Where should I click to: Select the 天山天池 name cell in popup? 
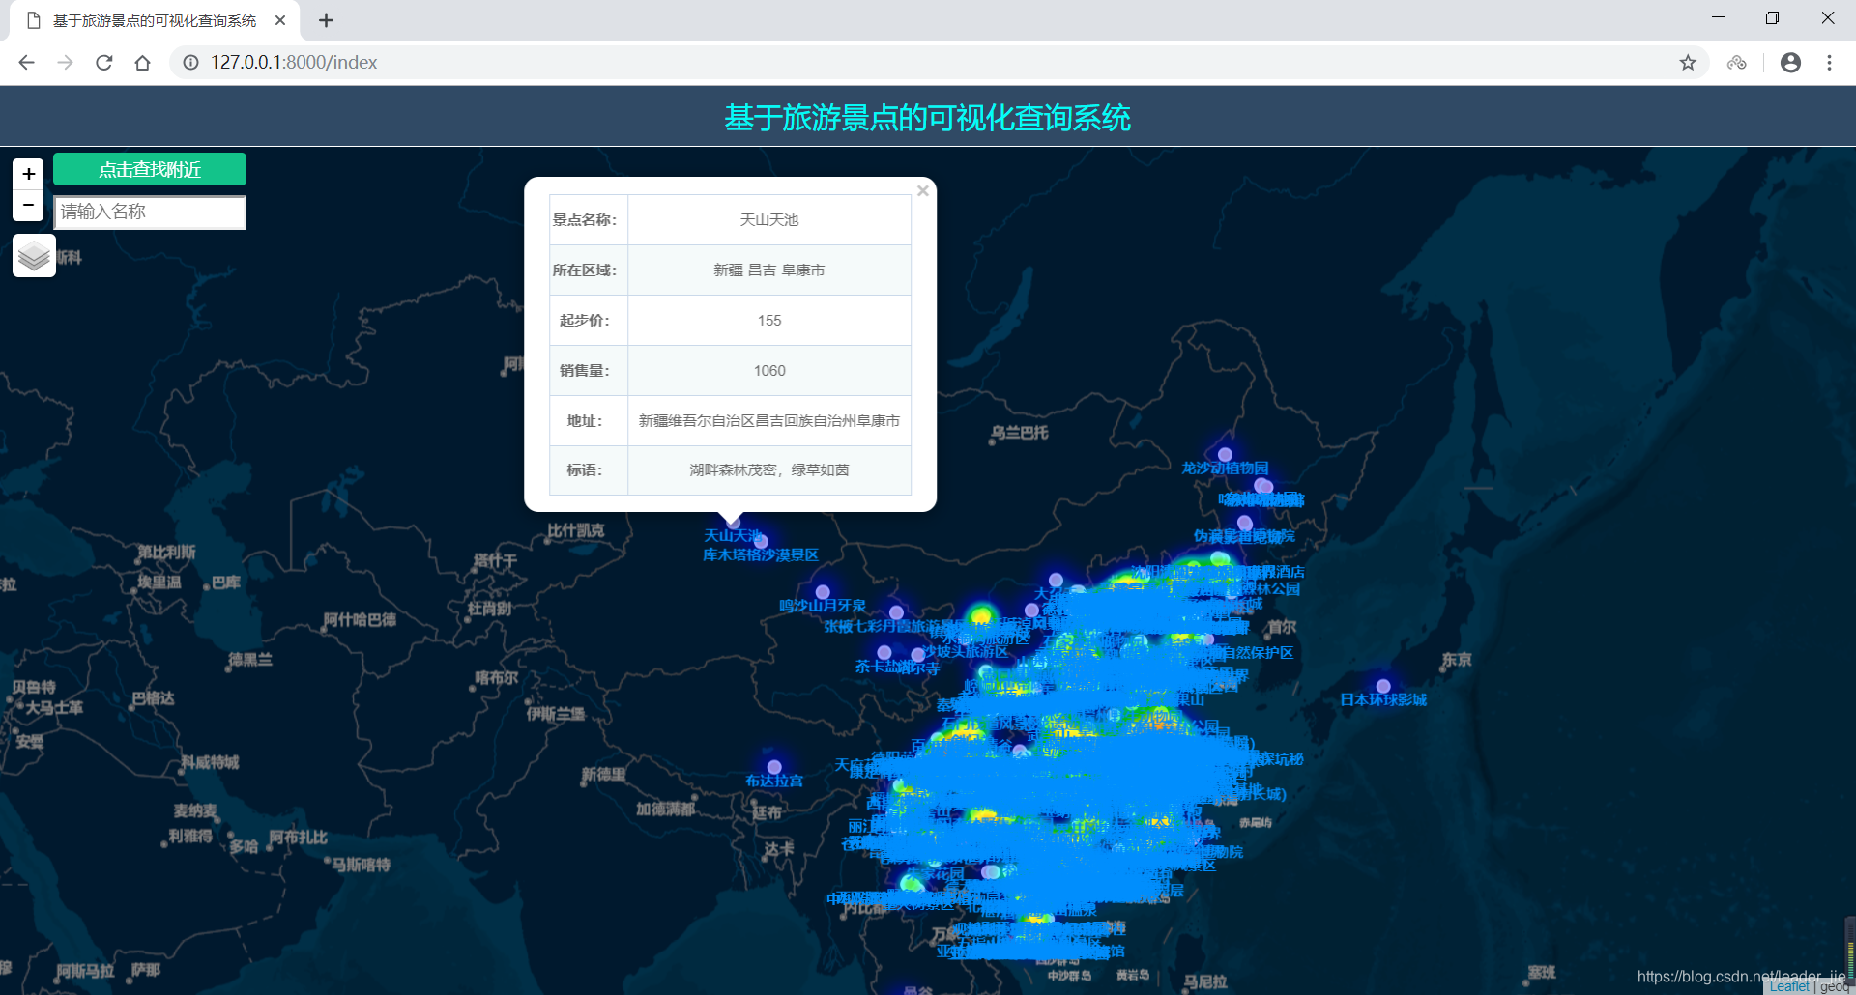click(x=769, y=220)
